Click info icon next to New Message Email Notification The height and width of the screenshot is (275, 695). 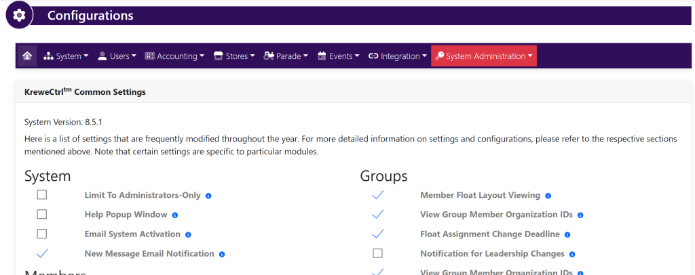(x=222, y=254)
